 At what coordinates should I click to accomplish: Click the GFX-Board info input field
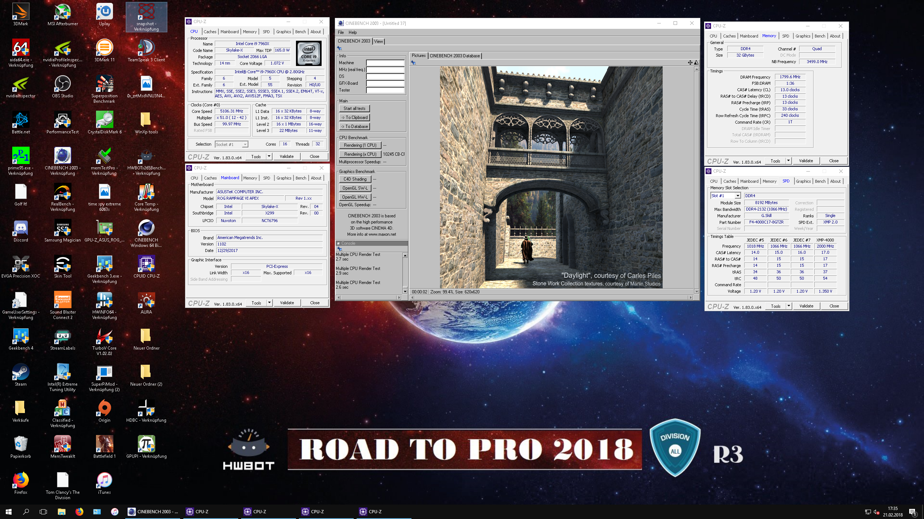385,83
